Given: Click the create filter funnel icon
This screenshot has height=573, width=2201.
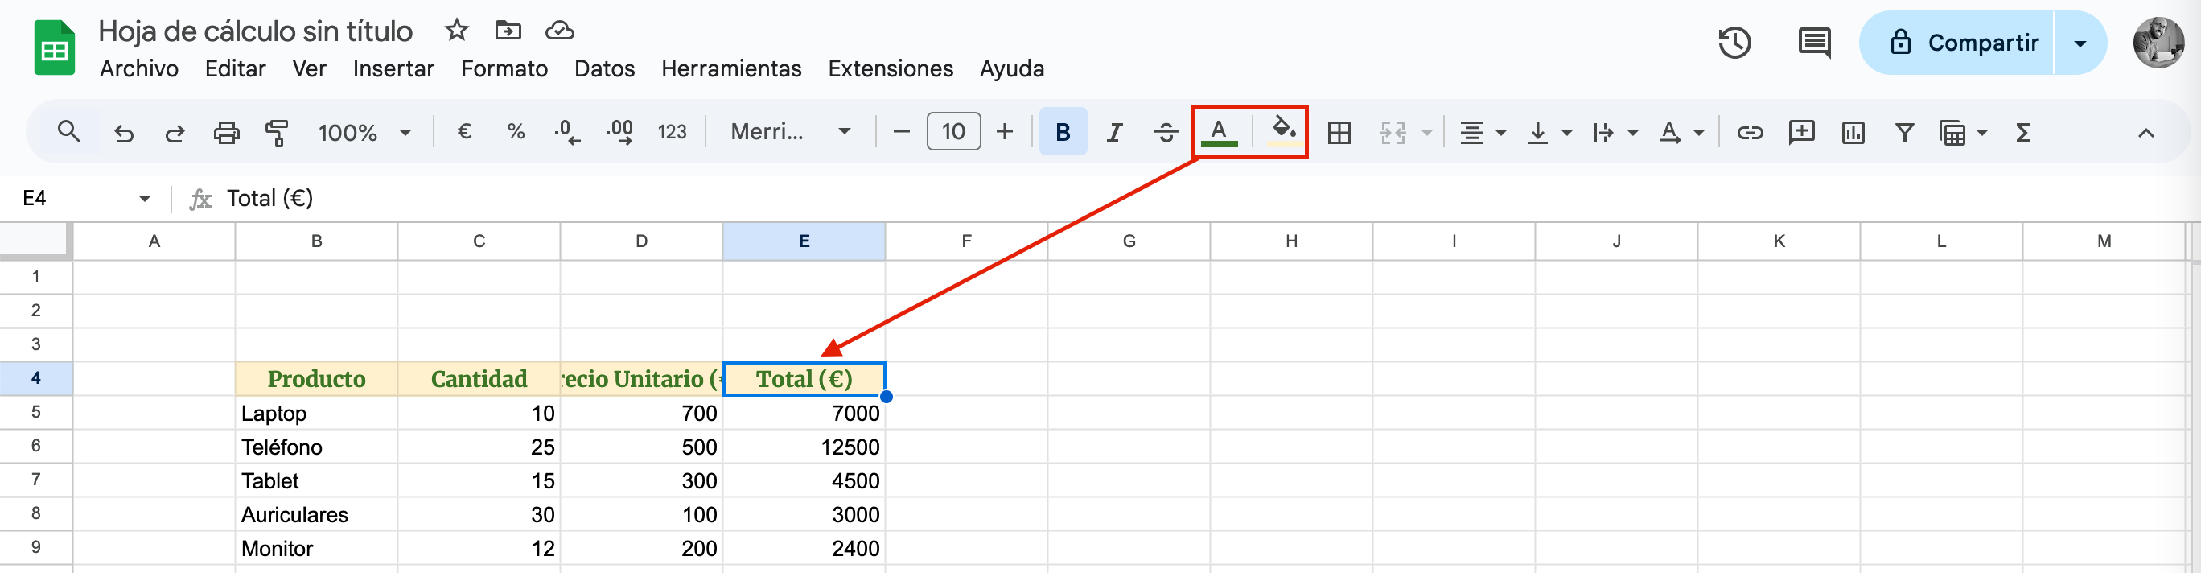Looking at the screenshot, I should click(1903, 133).
